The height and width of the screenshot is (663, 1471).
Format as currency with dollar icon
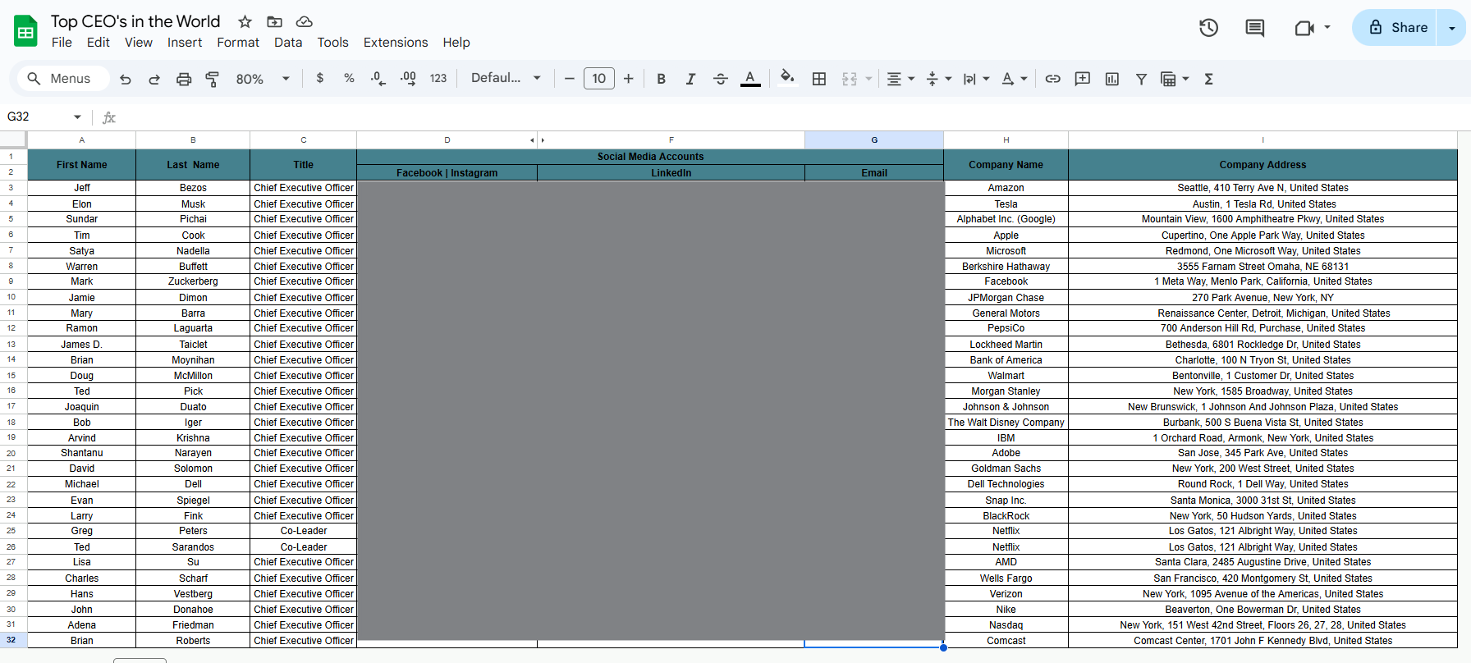(319, 78)
